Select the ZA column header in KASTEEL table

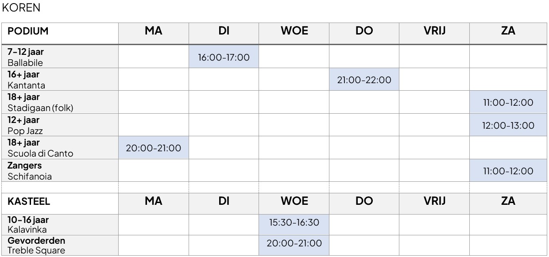coord(508,203)
